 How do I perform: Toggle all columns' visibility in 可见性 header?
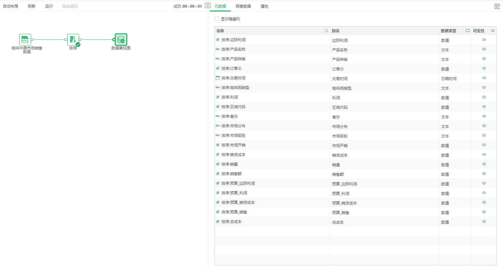pyautogui.click(x=492, y=31)
